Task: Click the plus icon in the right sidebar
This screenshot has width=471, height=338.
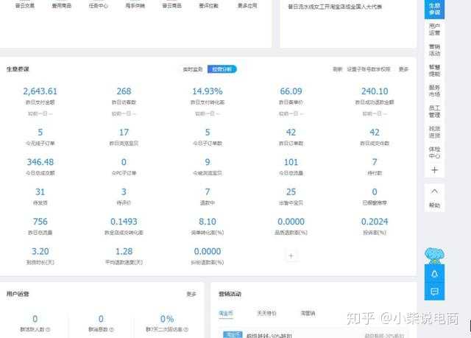Action: pyautogui.click(x=434, y=170)
